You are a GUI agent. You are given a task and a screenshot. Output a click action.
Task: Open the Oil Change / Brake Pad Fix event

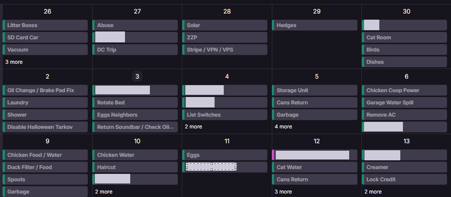click(45, 90)
